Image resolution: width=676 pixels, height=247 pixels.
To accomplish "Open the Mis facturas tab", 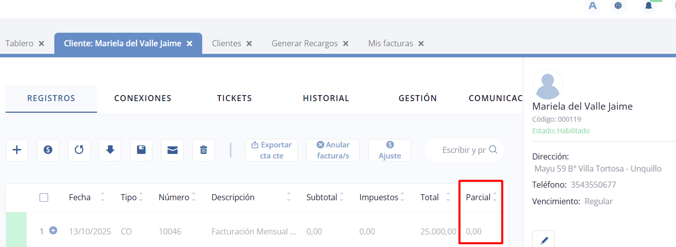I will pos(390,43).
